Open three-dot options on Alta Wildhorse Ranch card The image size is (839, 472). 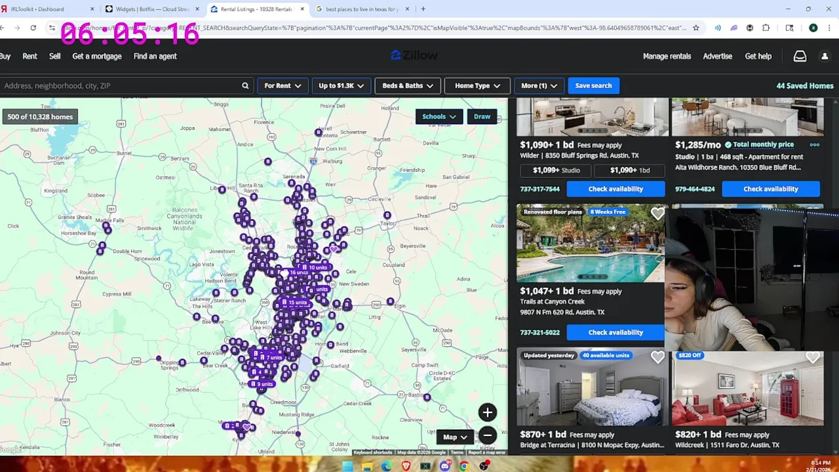pos(814,145)
